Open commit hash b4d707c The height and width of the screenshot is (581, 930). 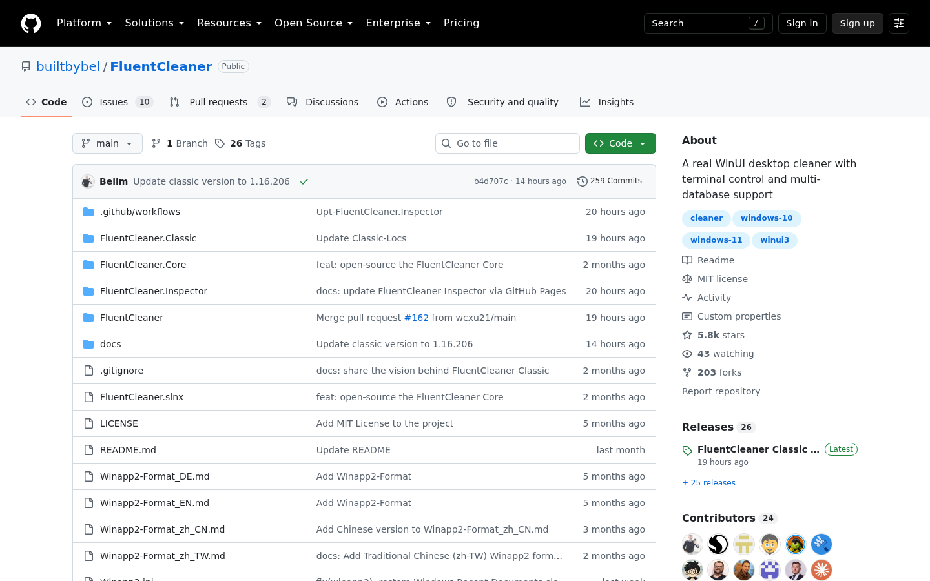491,181
